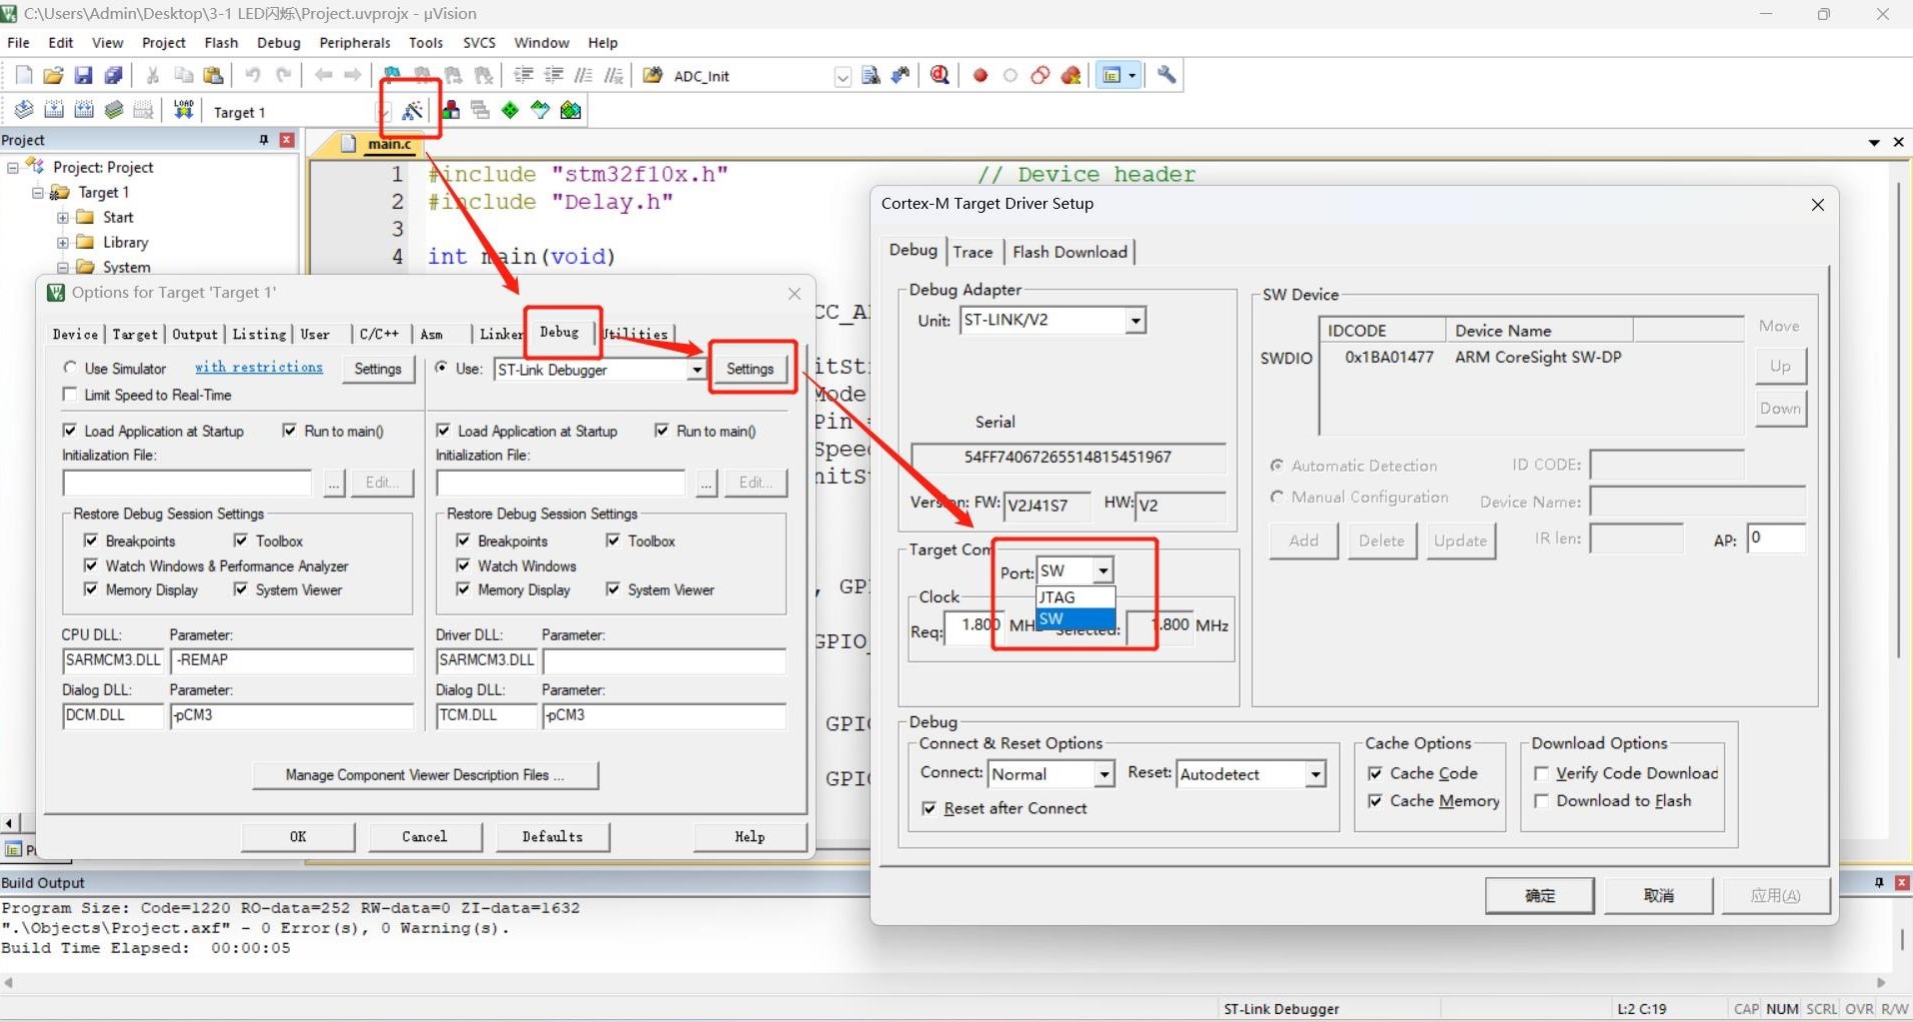Image resolution: width=1913 pixels, height=1022 pixels.
Task: Open the Reset Autodetect dropdown
Action: (1315, 774)
